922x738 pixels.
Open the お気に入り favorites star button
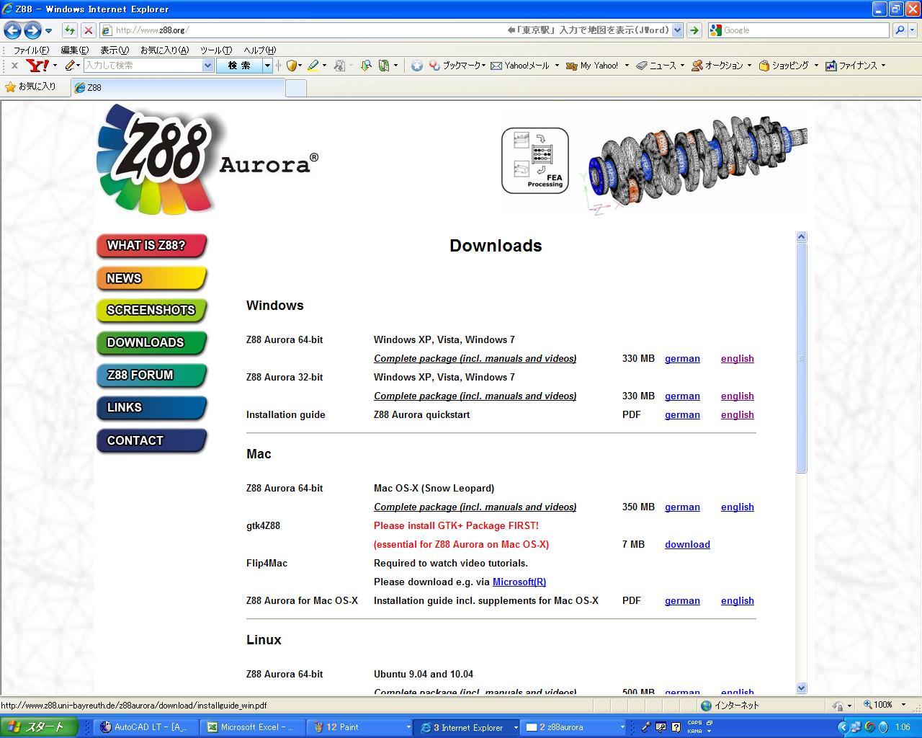tap(30, 86)
